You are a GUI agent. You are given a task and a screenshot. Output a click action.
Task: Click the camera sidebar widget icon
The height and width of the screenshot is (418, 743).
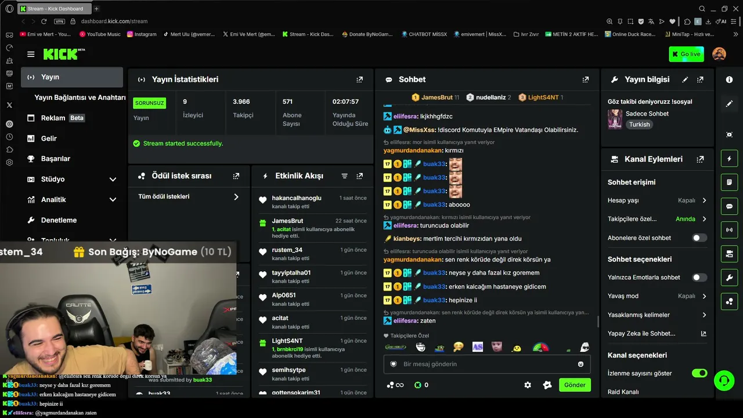click(730, 254)
